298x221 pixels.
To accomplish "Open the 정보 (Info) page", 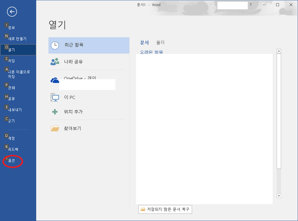I will (11, 28).
